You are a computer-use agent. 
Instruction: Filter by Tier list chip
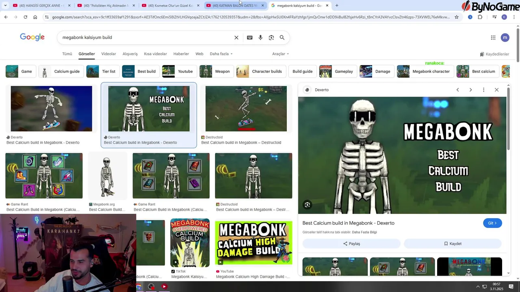click(103, 71)
